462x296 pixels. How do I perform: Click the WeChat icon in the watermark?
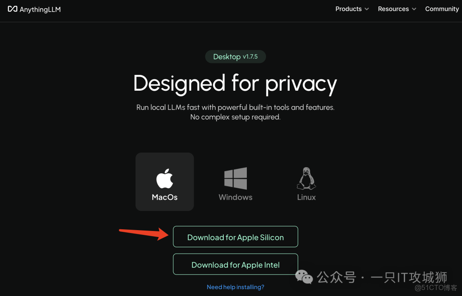[304, 278]
